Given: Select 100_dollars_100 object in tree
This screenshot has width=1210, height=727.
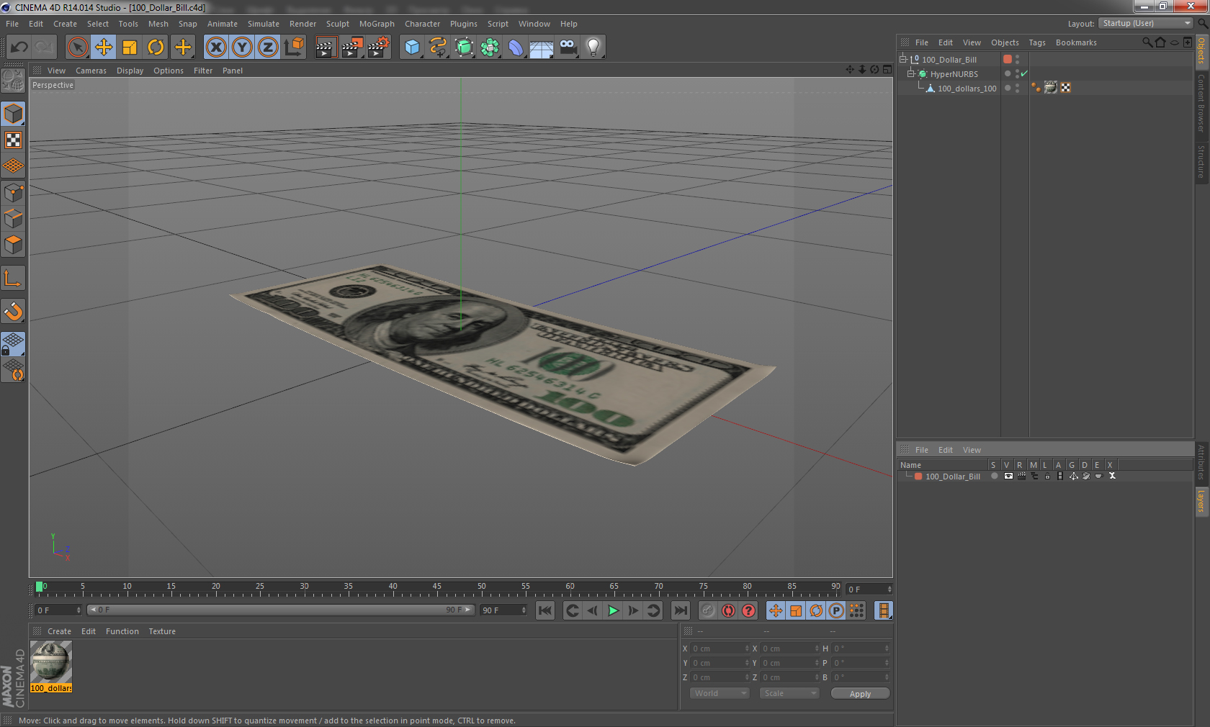Looking at the screenshot, I should point(967,89).
